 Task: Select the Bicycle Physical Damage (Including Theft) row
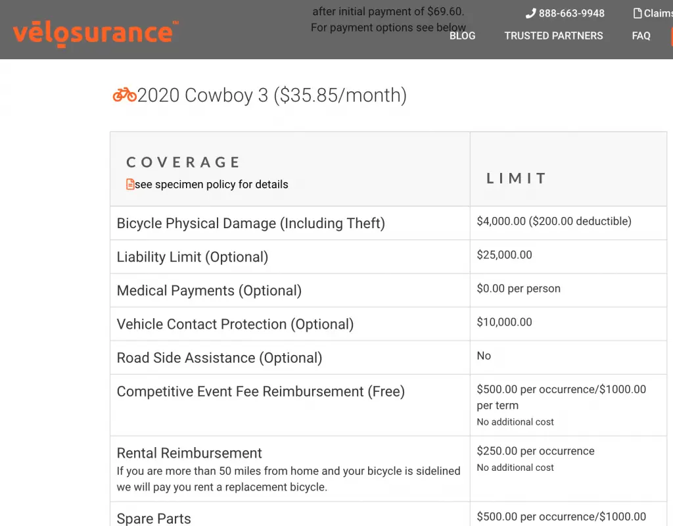pos(388,223)
